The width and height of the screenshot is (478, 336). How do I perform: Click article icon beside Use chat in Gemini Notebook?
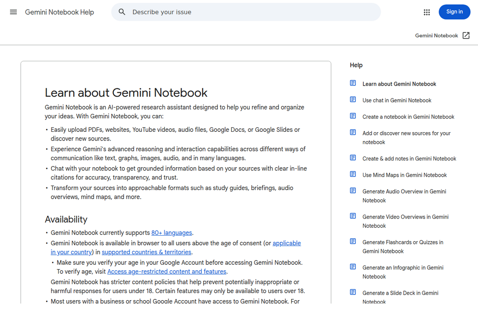point(353,100)
